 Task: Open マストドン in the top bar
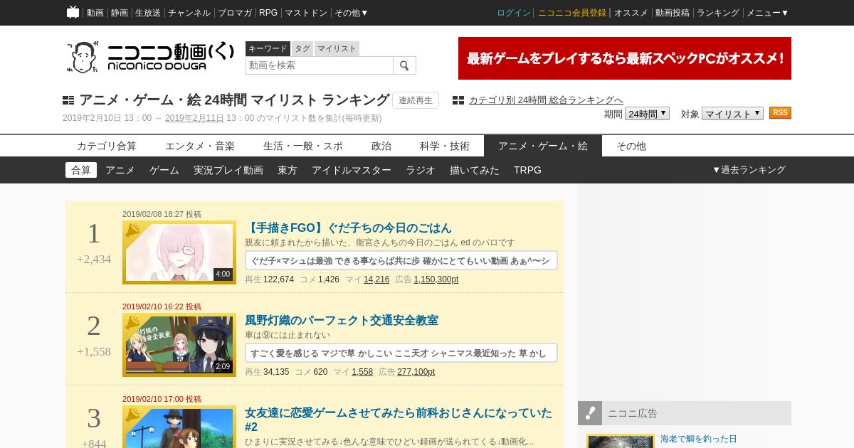tap(306, 13)
